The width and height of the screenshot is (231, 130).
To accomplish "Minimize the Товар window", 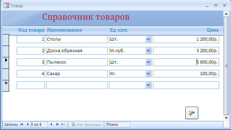I will pos(207,6).
